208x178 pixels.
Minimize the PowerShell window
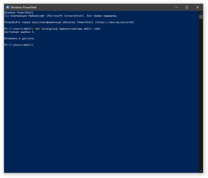click(176, 7)
